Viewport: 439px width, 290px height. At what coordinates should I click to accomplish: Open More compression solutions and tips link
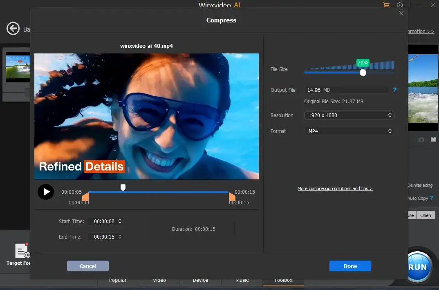tap(335, 188)
